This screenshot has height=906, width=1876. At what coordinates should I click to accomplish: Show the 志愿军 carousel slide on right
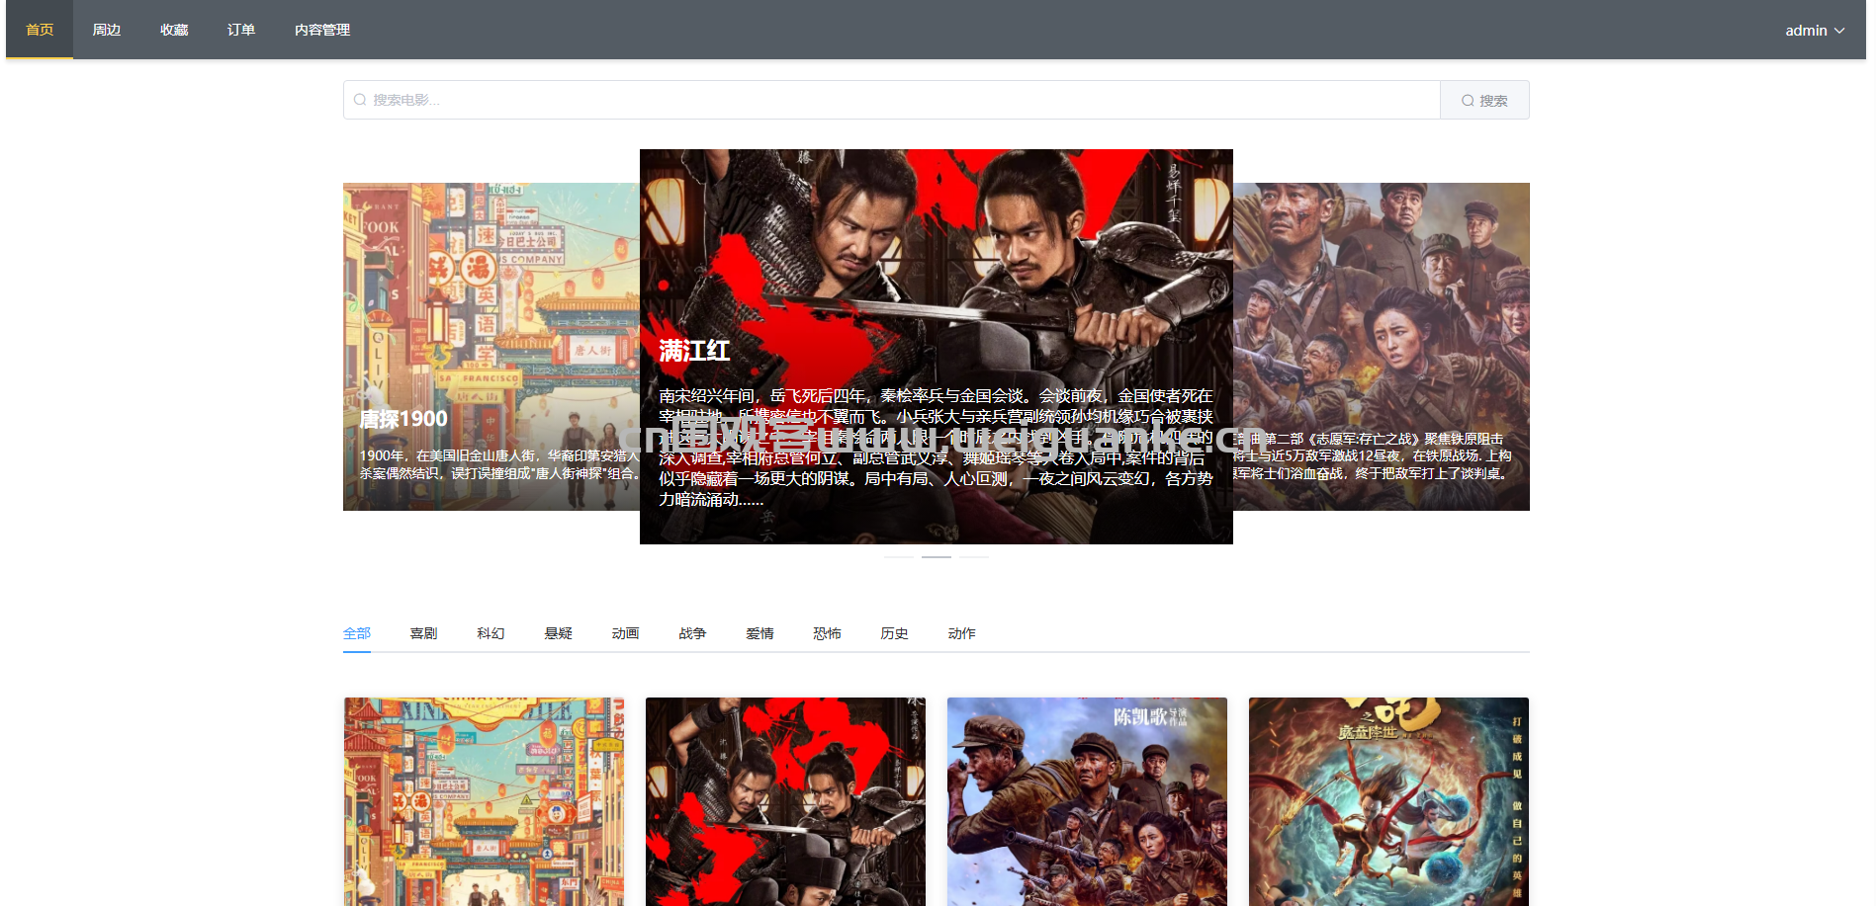(x=1382, y=347)
